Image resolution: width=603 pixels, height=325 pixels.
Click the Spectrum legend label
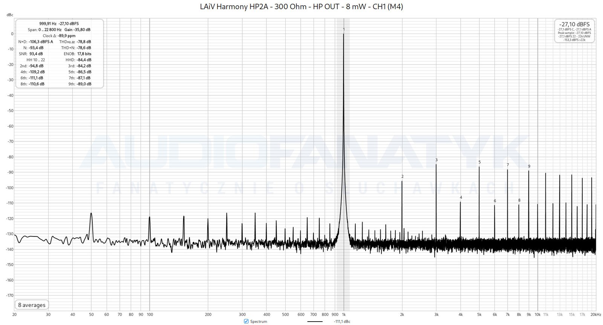point(259,322)
